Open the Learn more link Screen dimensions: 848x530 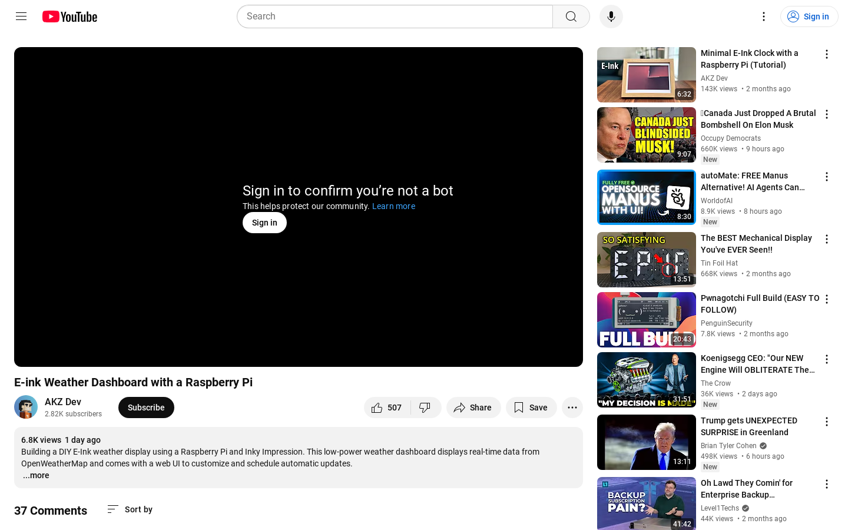click(393, 206)
